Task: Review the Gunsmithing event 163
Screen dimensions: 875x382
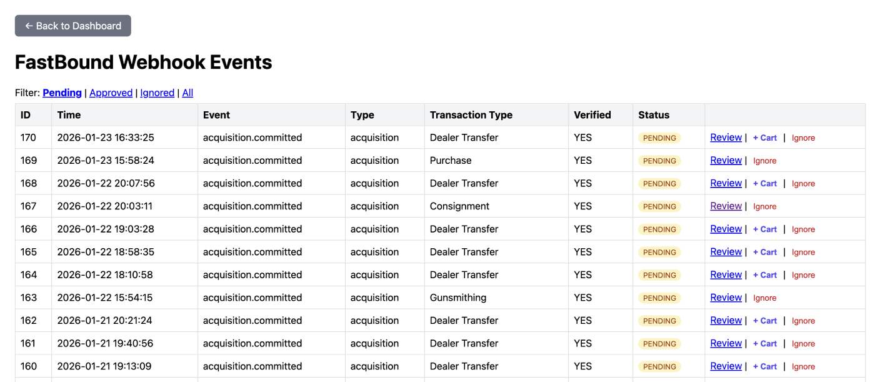Action: tap(725, 298)
